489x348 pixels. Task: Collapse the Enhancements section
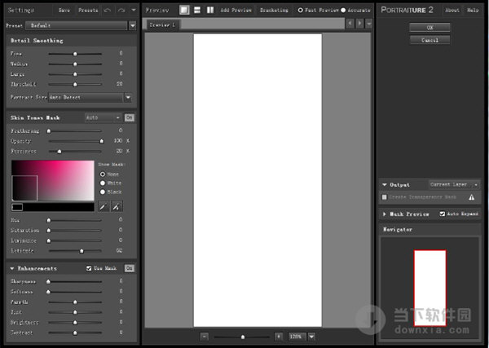point(13,268)
